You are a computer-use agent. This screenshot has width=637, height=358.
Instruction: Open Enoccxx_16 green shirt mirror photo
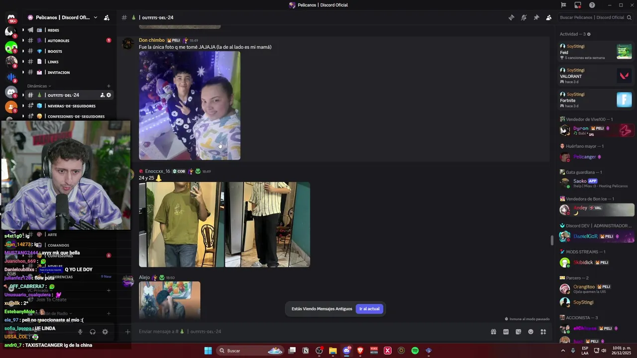[181, 224]
